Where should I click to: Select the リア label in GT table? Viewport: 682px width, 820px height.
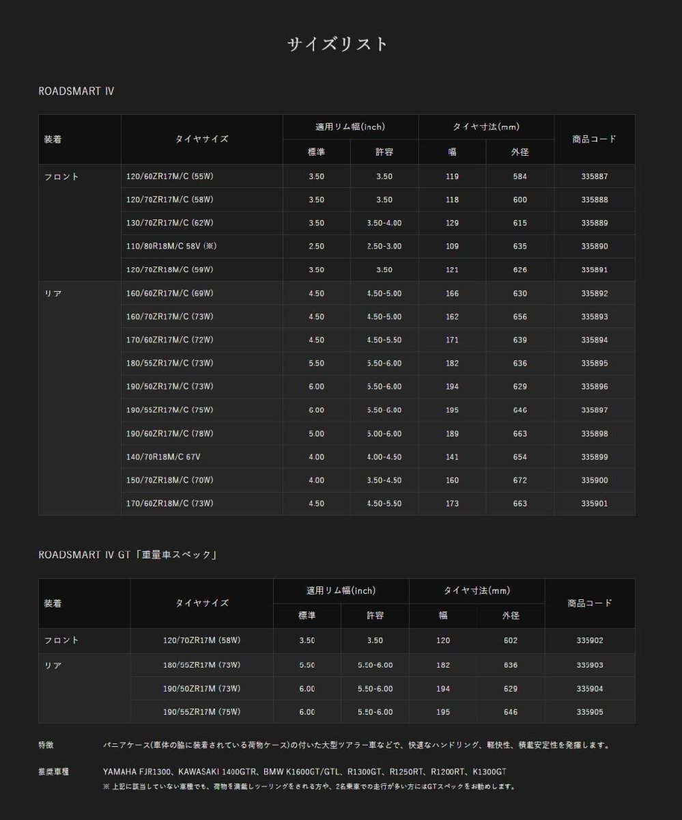tap(53, 665)
